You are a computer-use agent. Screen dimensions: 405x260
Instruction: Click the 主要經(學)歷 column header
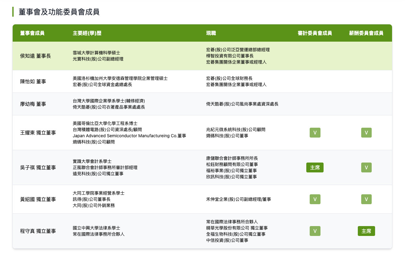click(x=87, y=33)
